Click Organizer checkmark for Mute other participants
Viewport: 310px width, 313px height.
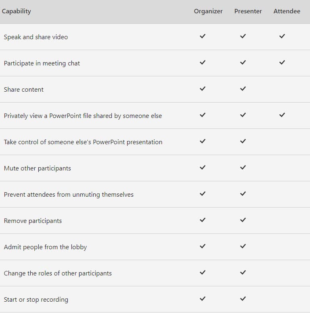203,168
